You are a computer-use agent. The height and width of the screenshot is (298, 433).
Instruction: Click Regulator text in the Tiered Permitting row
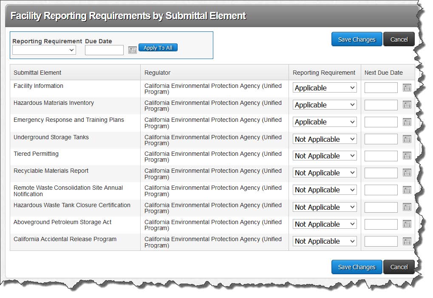(213, 157)
